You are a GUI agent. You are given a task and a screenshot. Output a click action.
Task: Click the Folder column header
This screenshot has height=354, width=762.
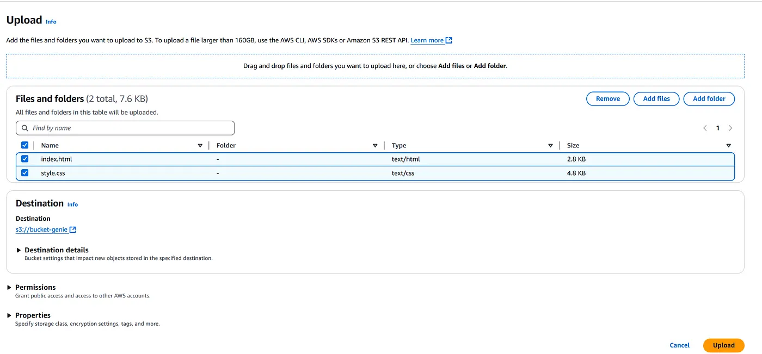[x=226, y=146]
